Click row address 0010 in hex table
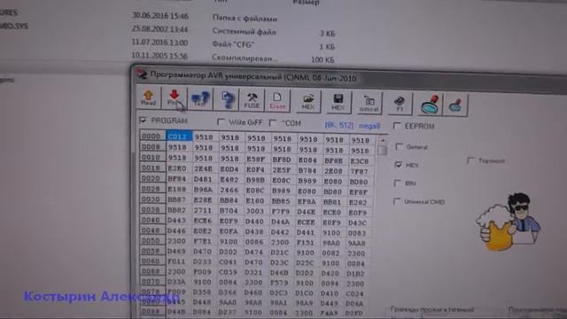The height and width of the screenshot is (319, 567). [151, 158]
